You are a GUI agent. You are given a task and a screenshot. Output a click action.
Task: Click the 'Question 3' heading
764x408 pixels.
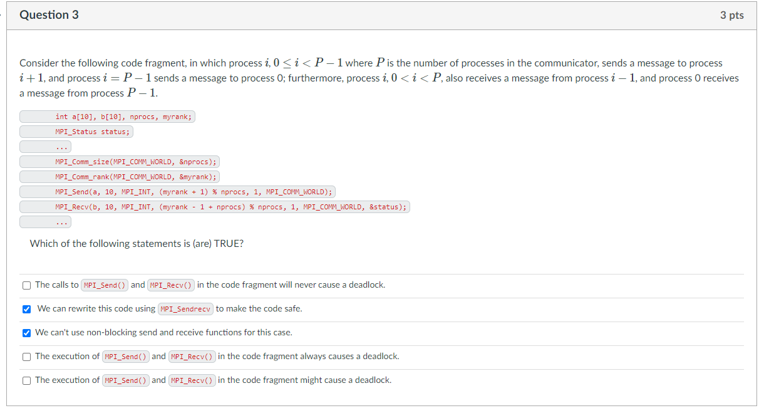(49, 15)
